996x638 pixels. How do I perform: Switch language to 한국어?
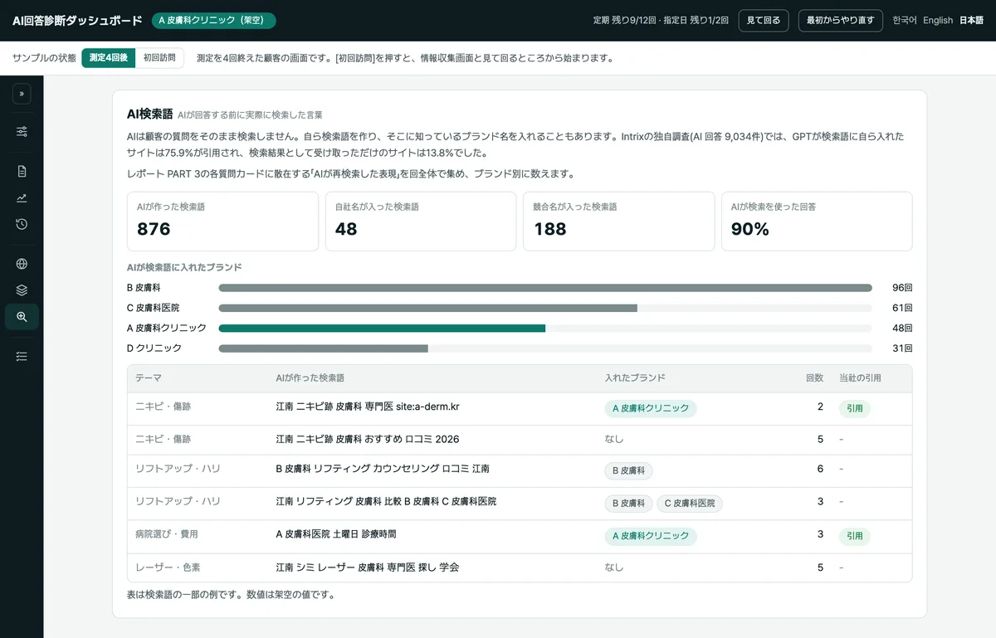coord(905,21)
